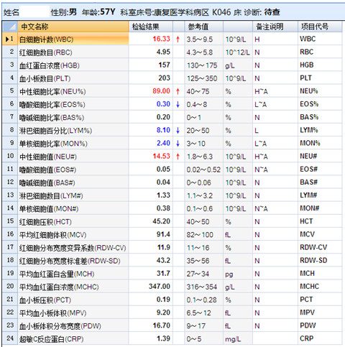Click PLT result 203

tap(164, 78)
